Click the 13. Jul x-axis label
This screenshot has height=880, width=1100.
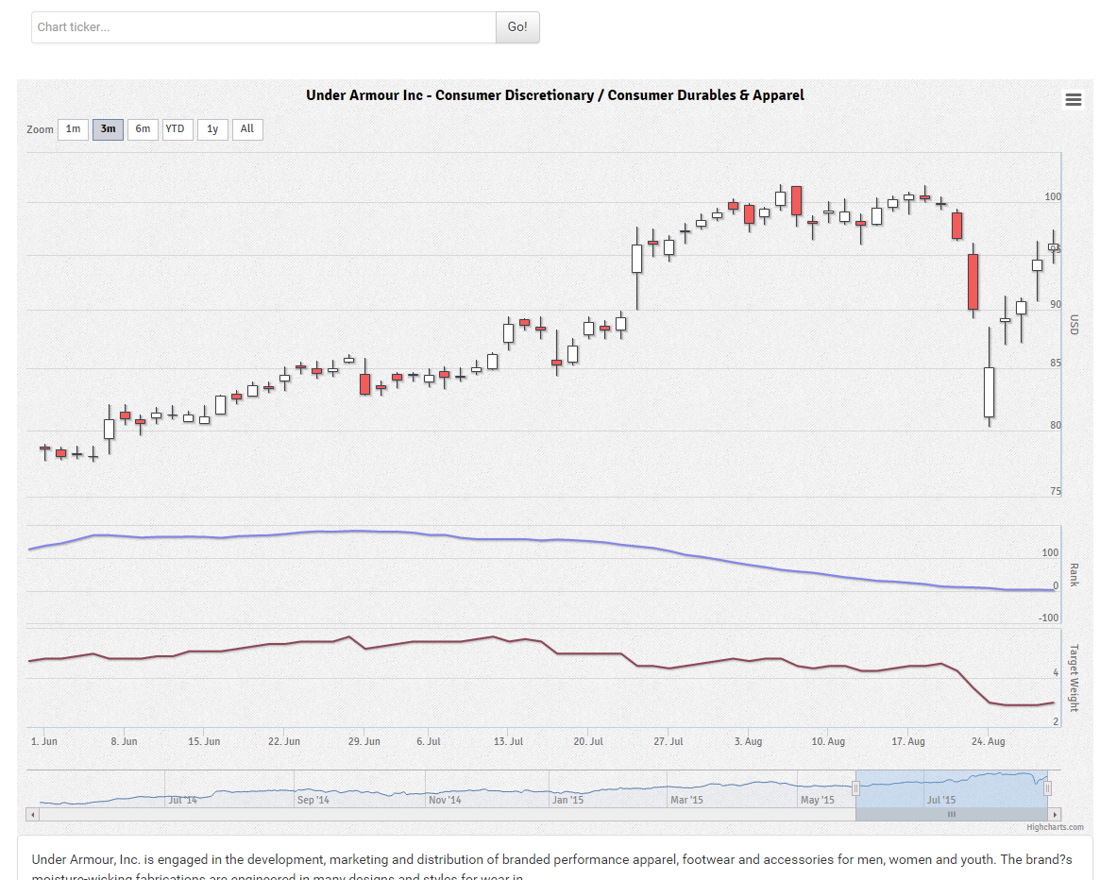click(x=508, y=741)
